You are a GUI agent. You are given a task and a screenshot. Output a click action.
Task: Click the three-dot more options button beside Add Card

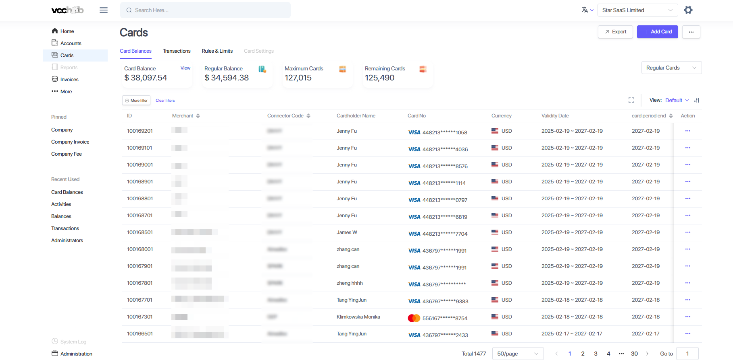(691, 32)
